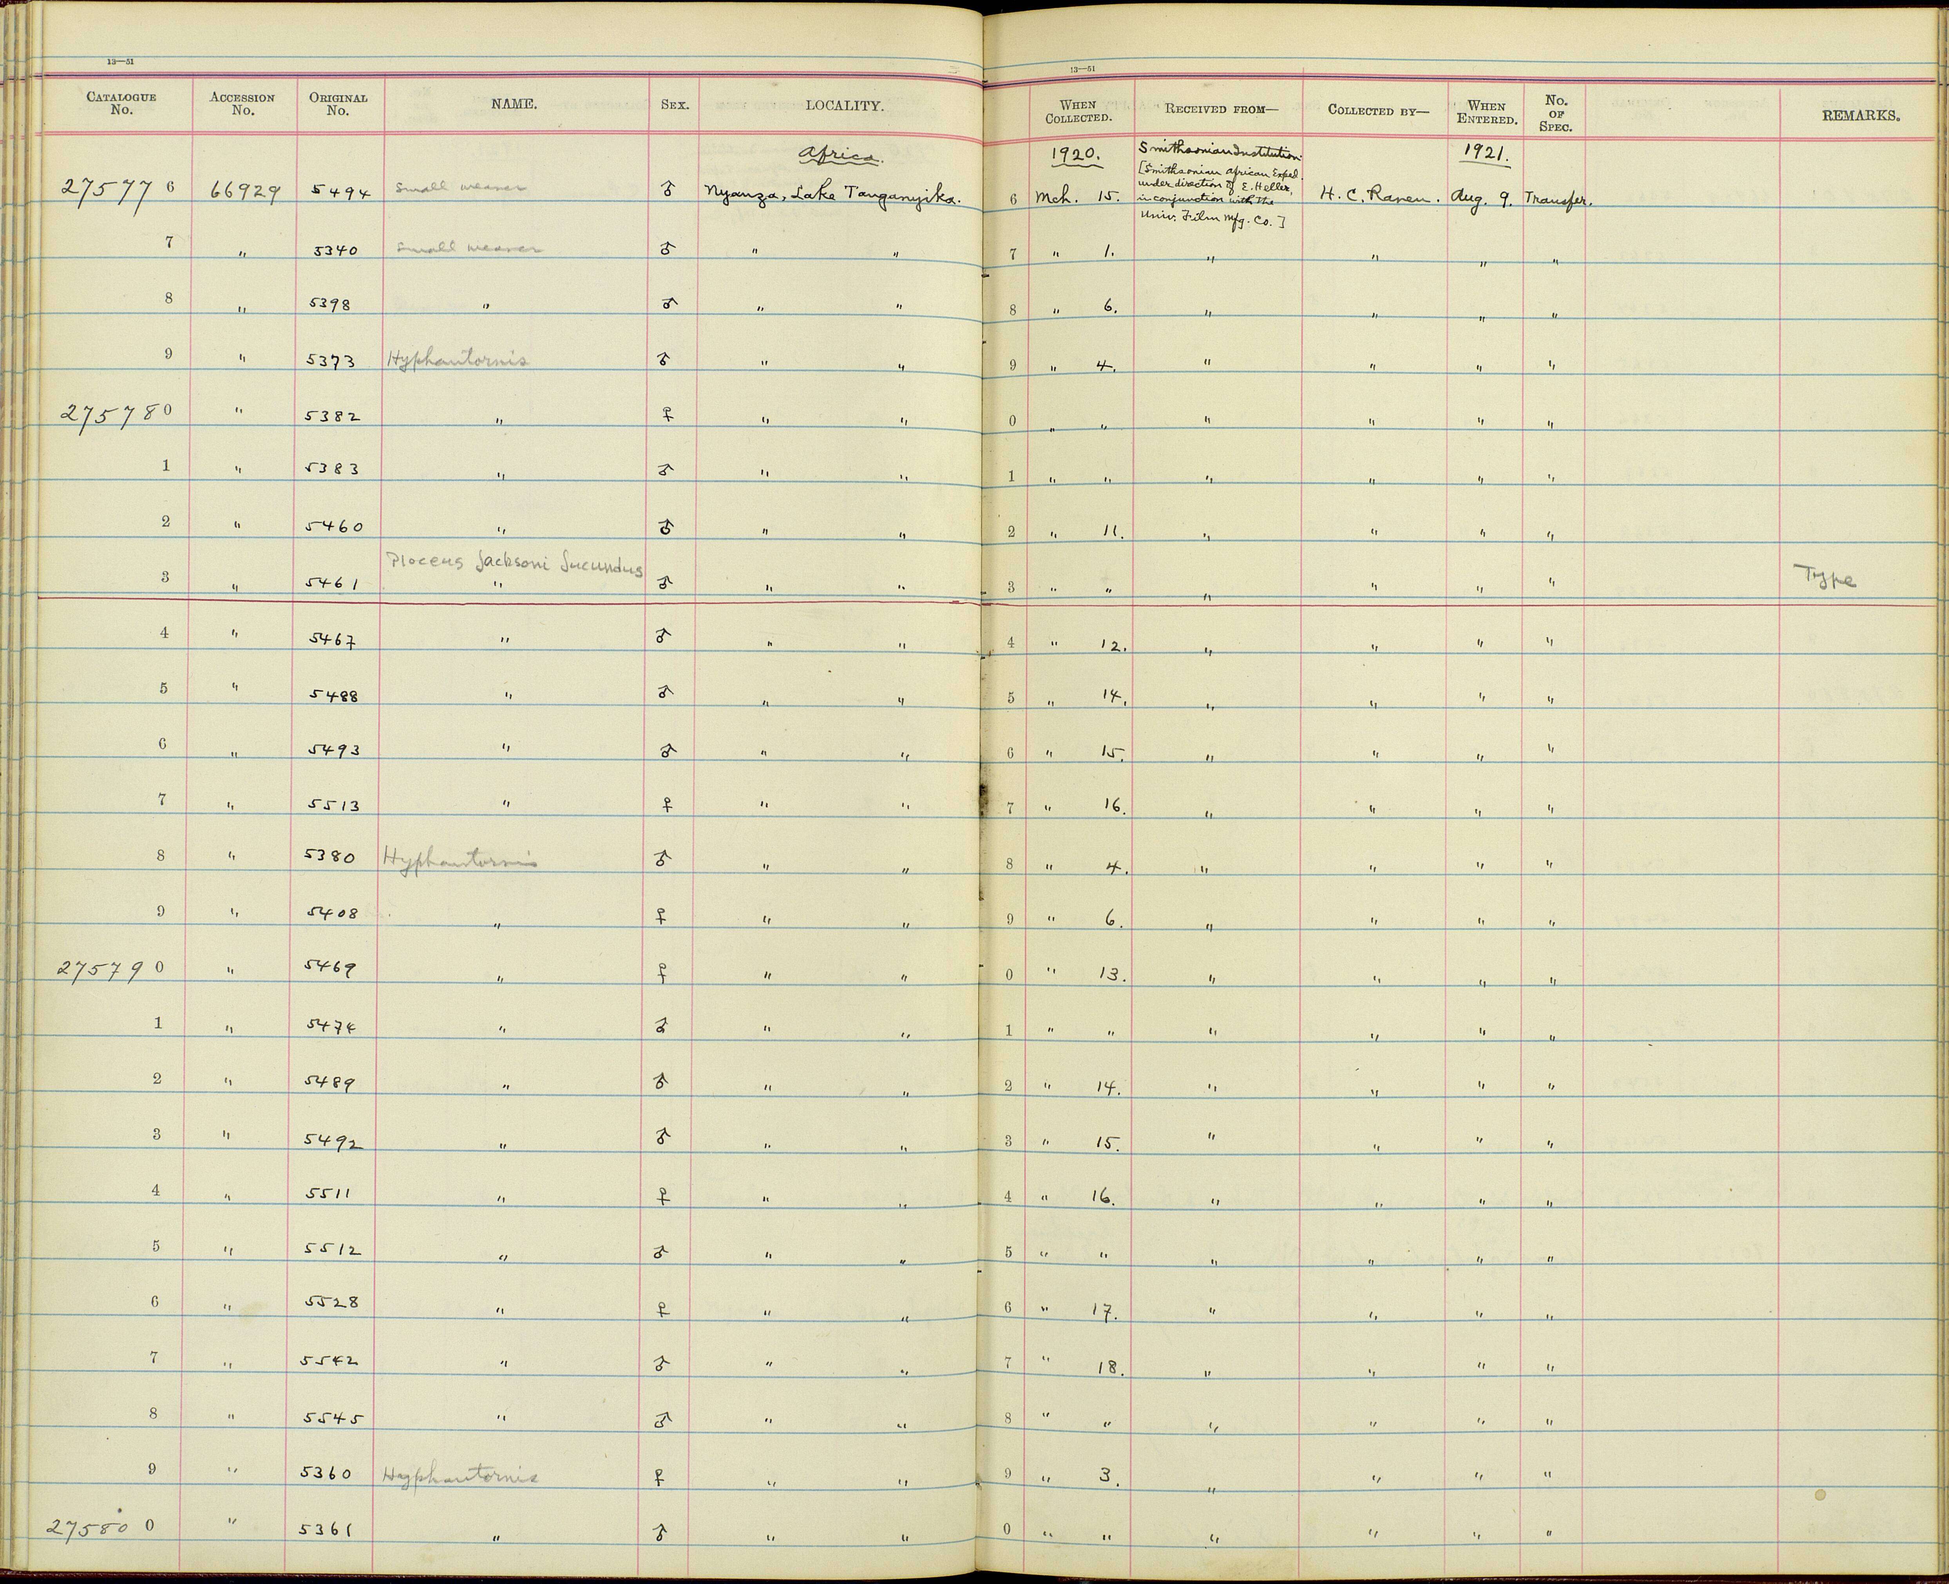Click original number 5513
The image size is (1949, 1584).
point(334,806)
